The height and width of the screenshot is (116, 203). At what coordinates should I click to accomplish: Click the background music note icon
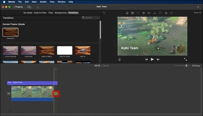pos(10,110)
